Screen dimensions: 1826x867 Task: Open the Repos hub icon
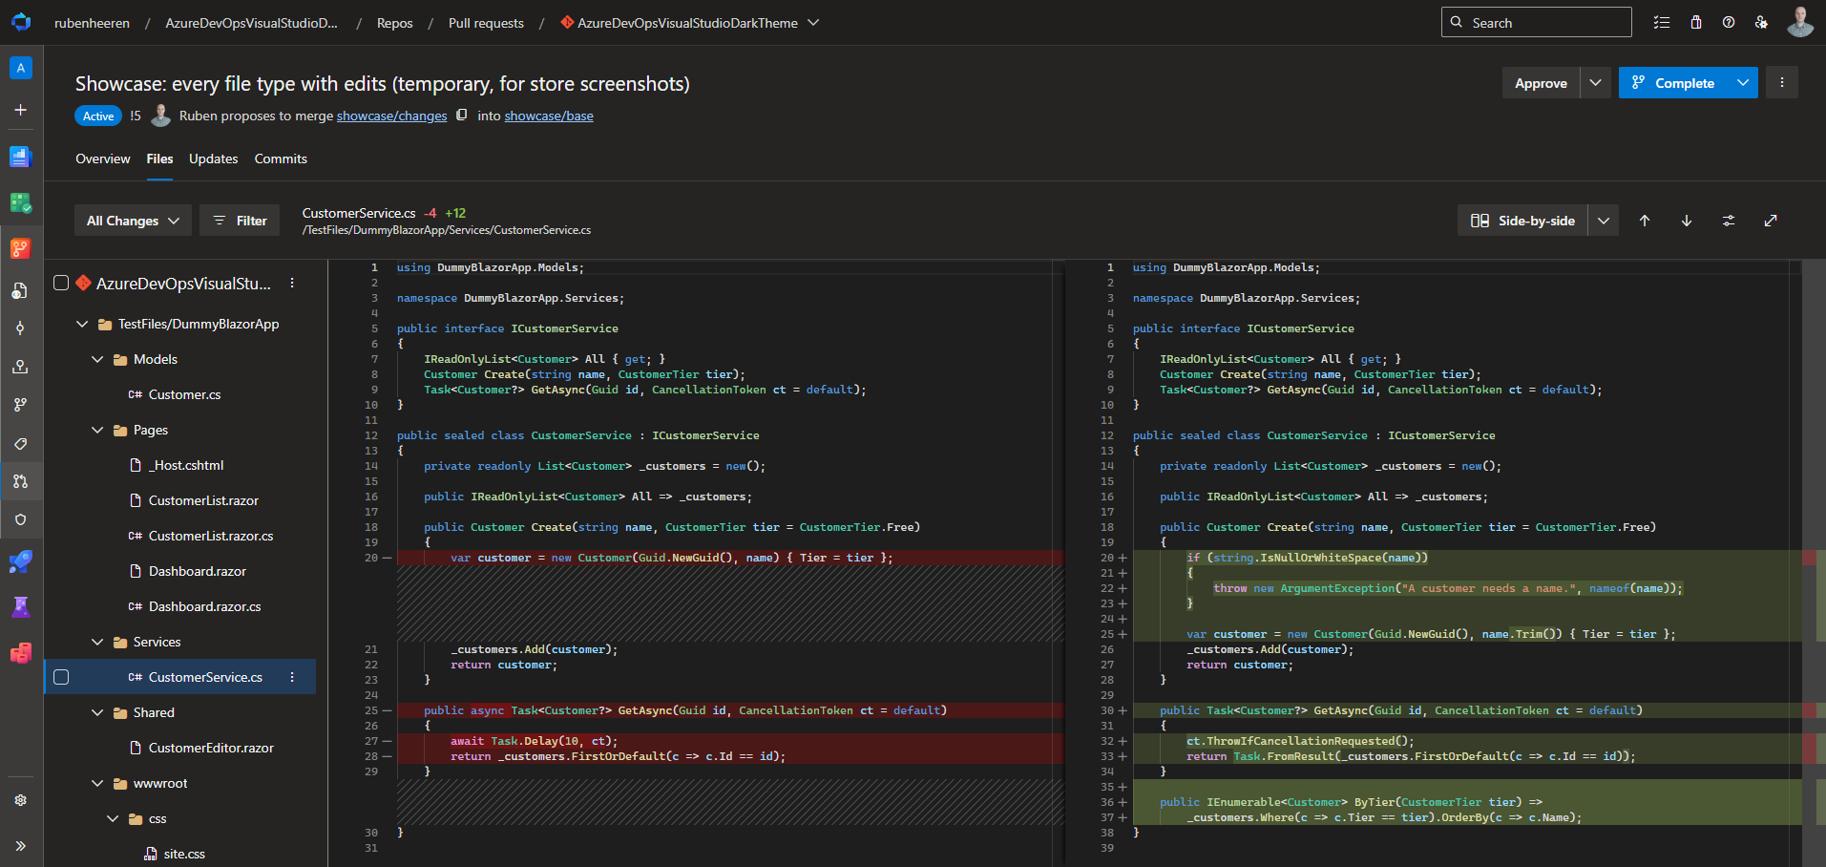pyautogui.click(x=21, y=249)
